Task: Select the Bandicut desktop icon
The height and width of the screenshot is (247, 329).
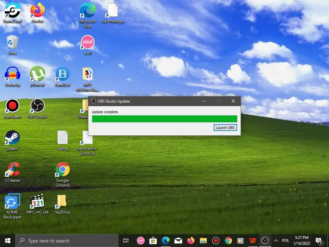Action: point(63,77)
